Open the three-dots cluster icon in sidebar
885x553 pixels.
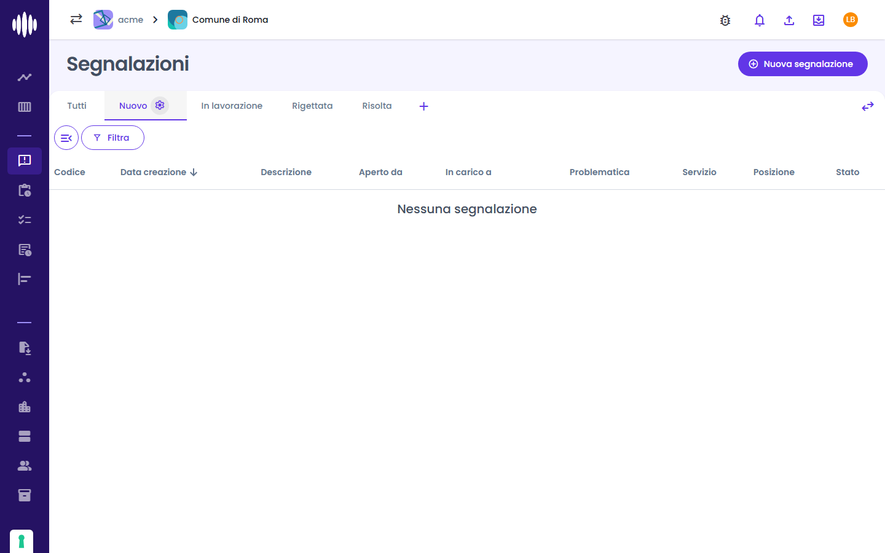[25, 377]
